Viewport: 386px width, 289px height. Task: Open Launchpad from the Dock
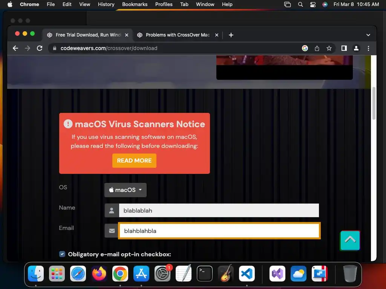coord(57,273)
